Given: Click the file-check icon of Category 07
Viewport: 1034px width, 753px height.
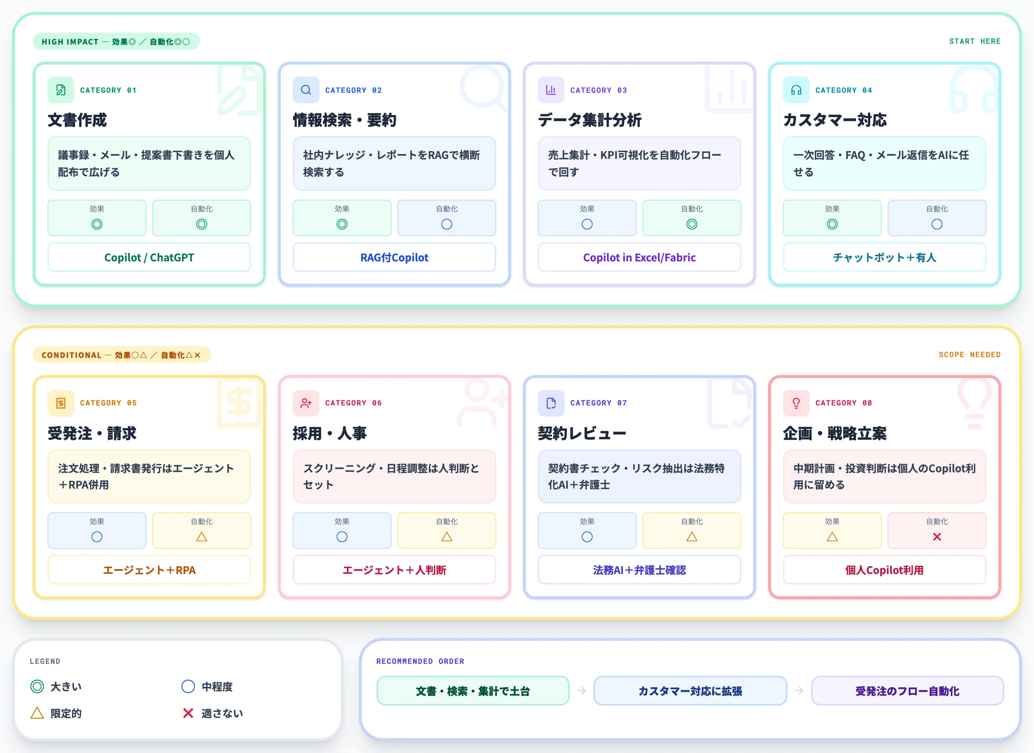Looking at the screenshot, I should click(551, 403).
